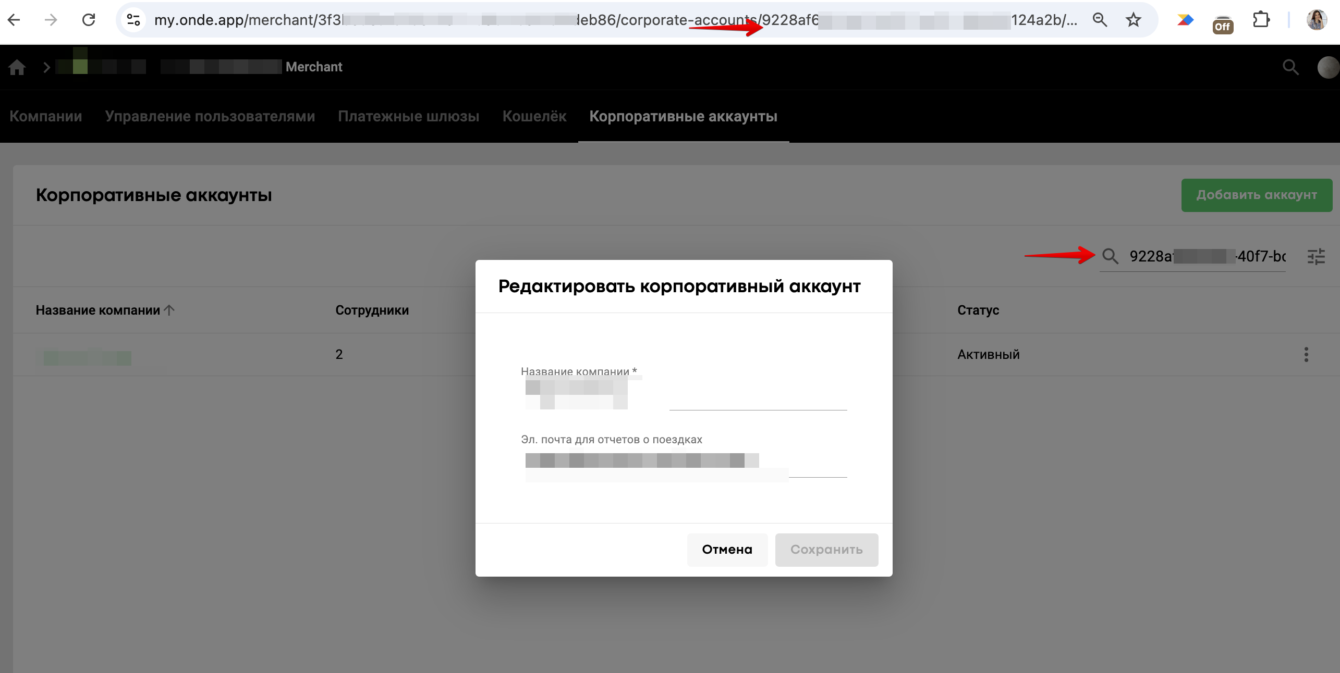Open Платежные шлюзы tab

[408, 116]
